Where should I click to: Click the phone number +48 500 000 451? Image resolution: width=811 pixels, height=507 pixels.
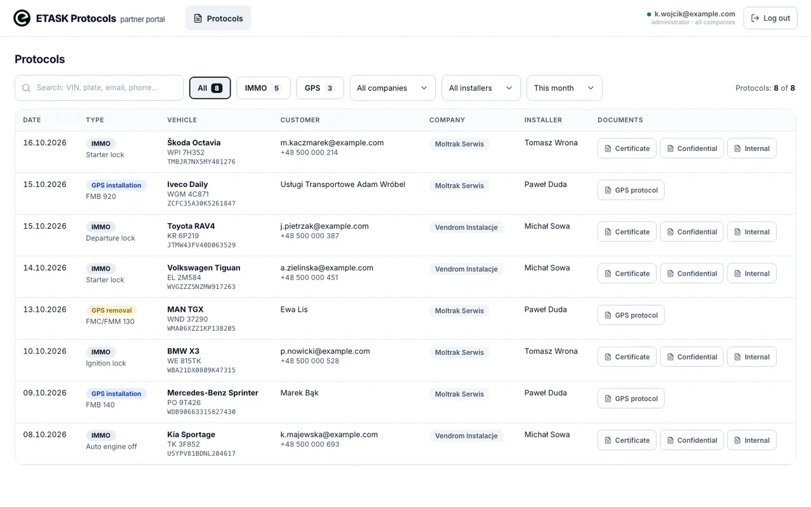pyautogui.click(x=309, y=278)
